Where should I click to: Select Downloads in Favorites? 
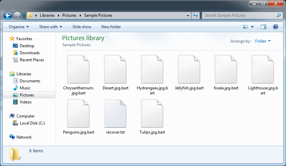pos(30,53)
